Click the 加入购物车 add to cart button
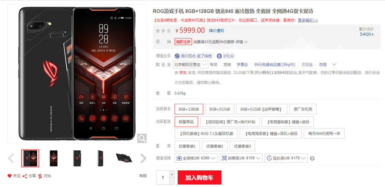 click(199, 178)
